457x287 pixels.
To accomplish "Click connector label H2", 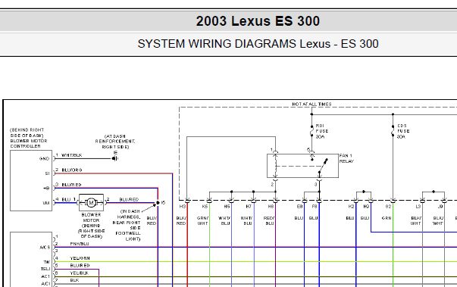I will (x=351, y=207).
